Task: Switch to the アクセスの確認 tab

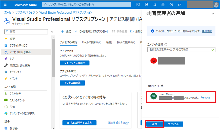Action: [69, 42]
